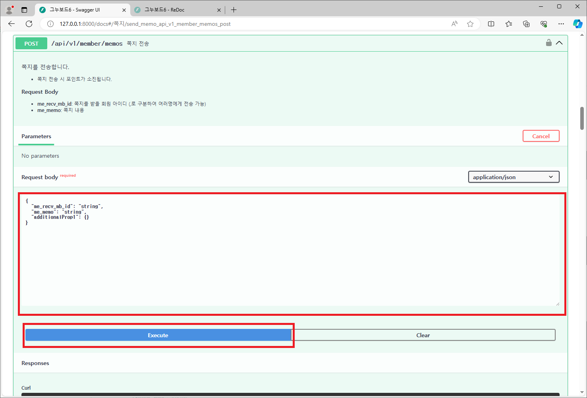Click the Clear button
Viewport: 587px width, 398px height.
[x=423, y=335]
